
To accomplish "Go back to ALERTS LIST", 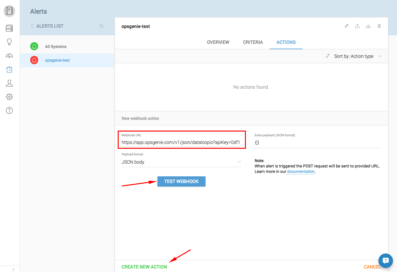I will pyautogui.click(x=47, y=26).
